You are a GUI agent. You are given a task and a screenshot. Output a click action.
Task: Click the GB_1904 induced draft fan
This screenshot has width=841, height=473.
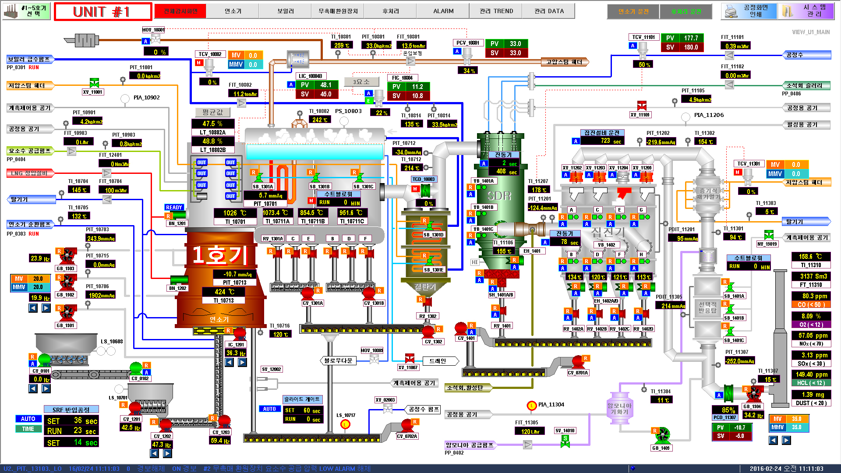[755, 395]
